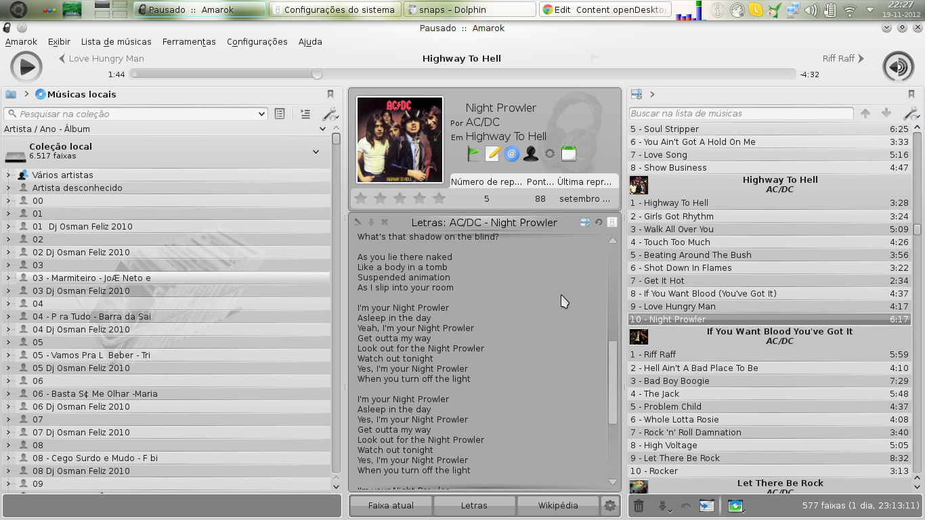The height and width of the screenshot is (520, 925).
Task: Click the playlist vertical scrollbar handle
Action: click(x=918, y=230)
